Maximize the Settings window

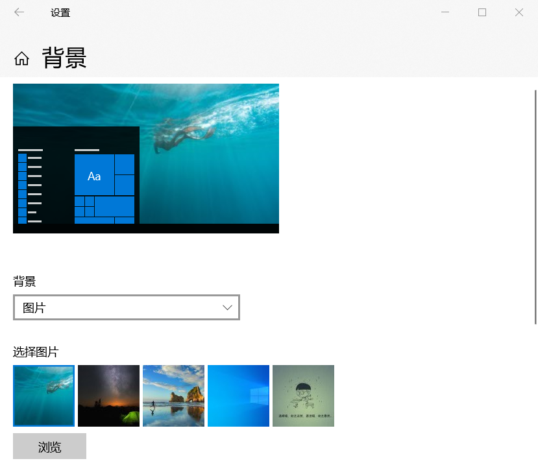coord(482,12)
